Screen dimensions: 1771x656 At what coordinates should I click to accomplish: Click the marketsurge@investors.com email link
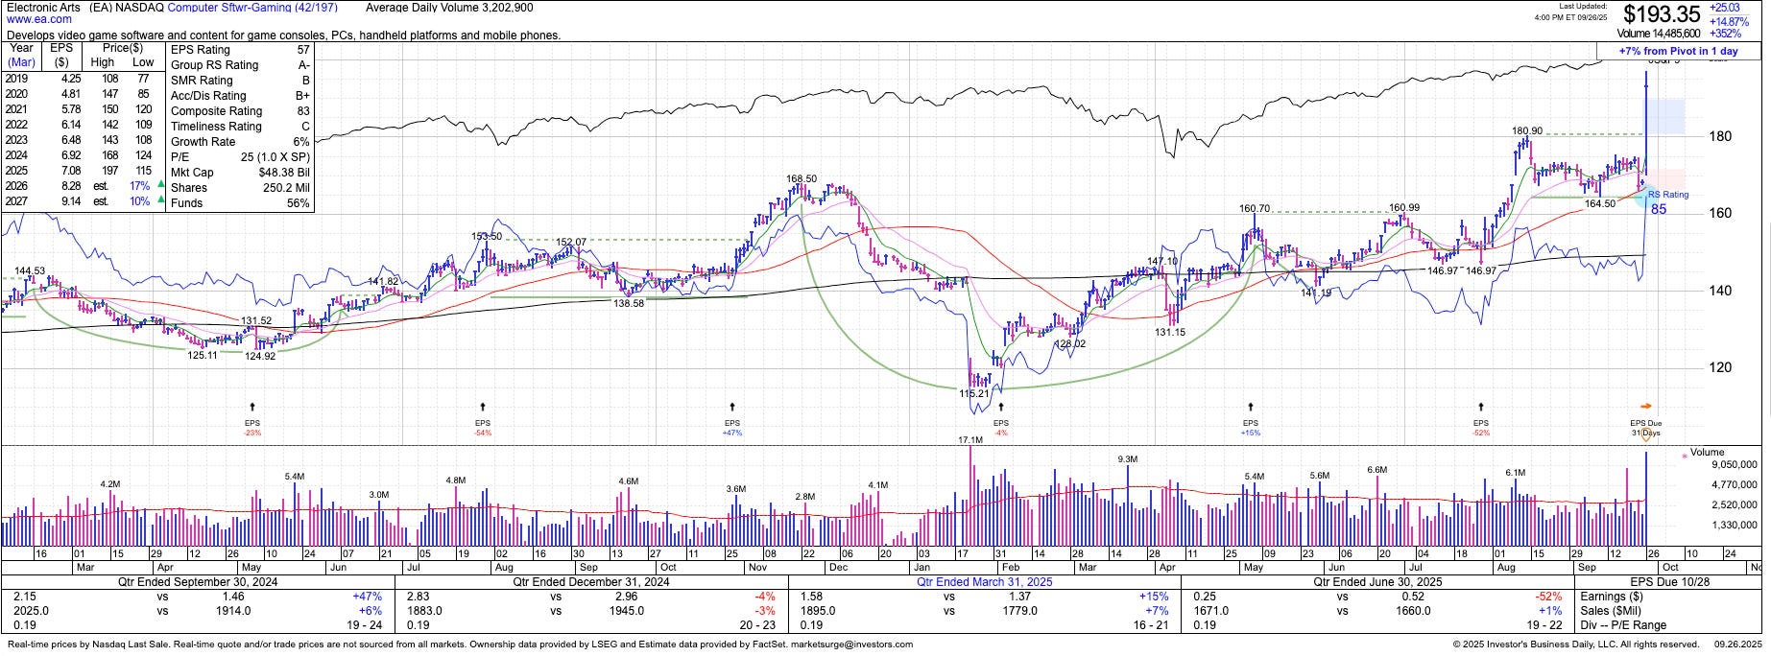coord(854,644)
